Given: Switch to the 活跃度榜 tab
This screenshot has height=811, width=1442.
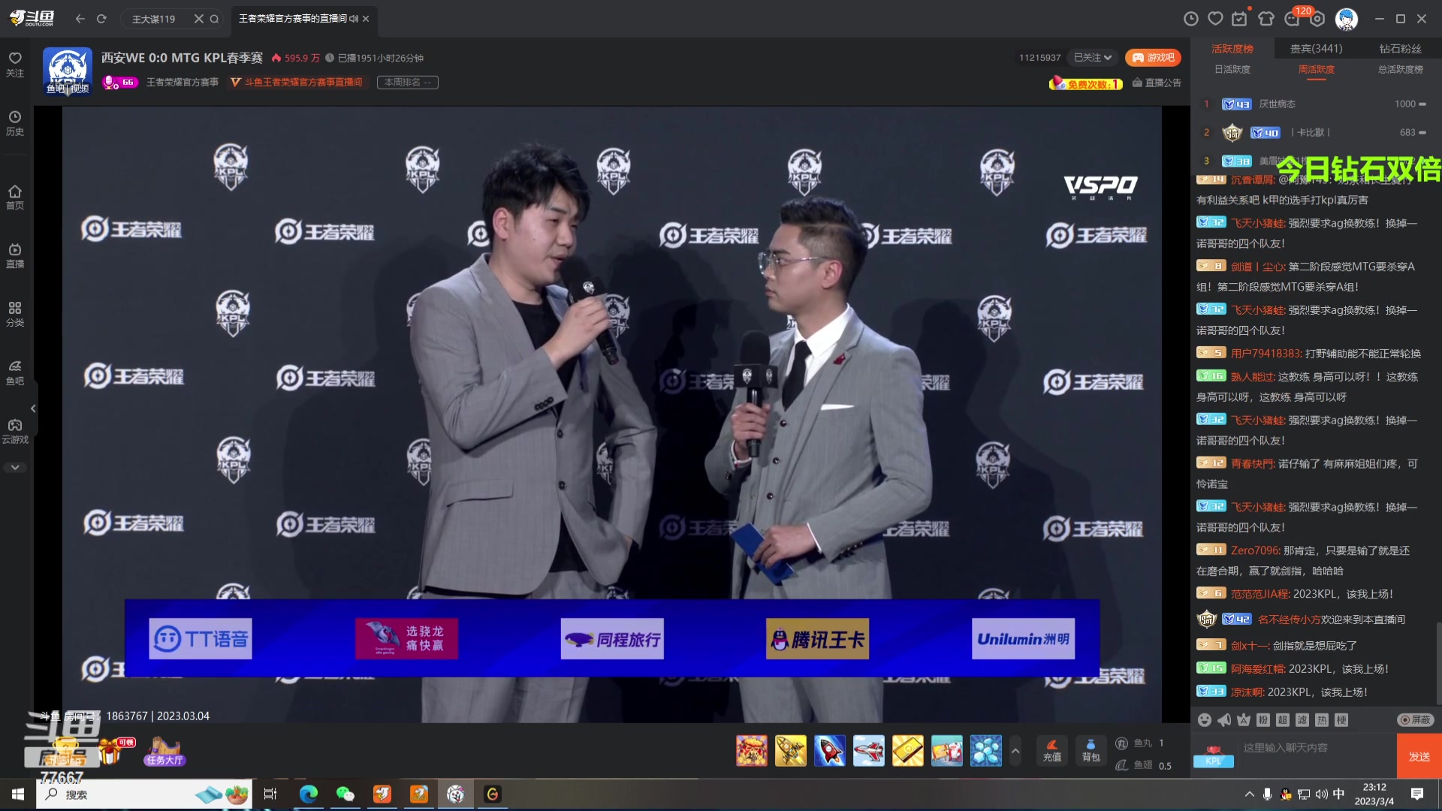Looking at the screenshot, I should [1232, 49].
